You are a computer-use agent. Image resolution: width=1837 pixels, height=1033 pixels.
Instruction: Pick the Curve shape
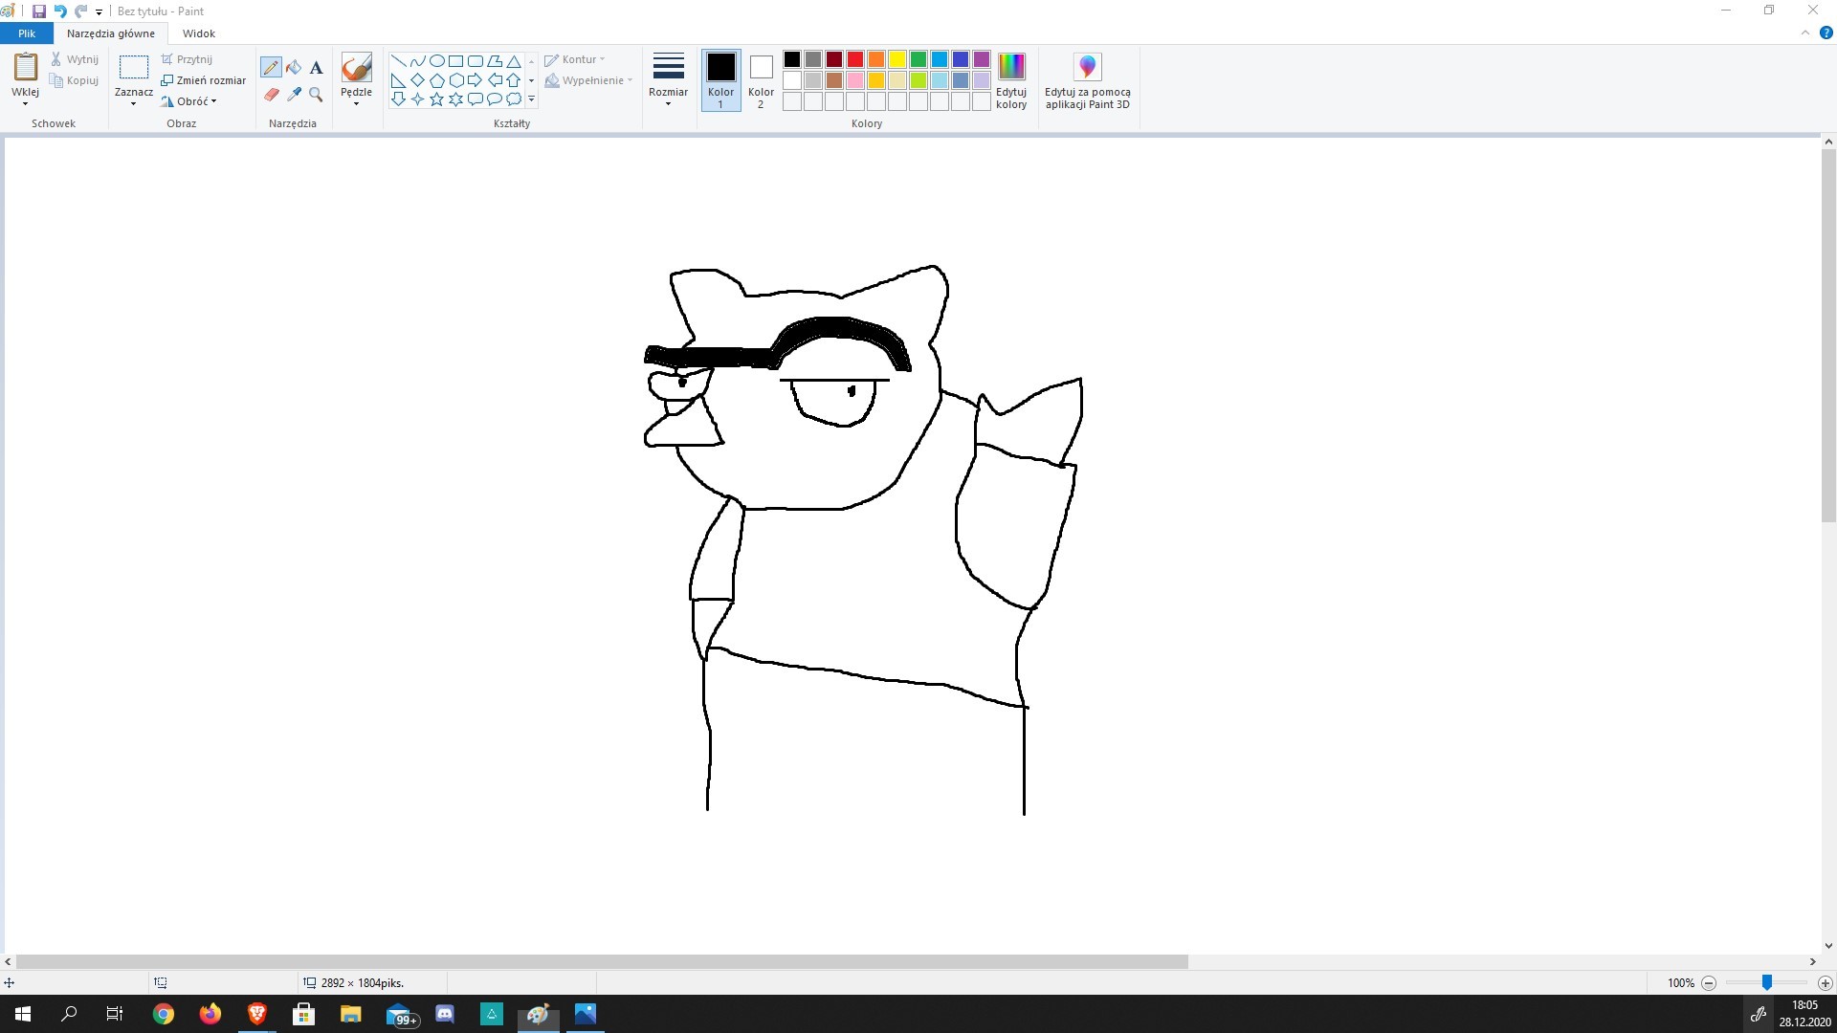click(x=417, y=60)
